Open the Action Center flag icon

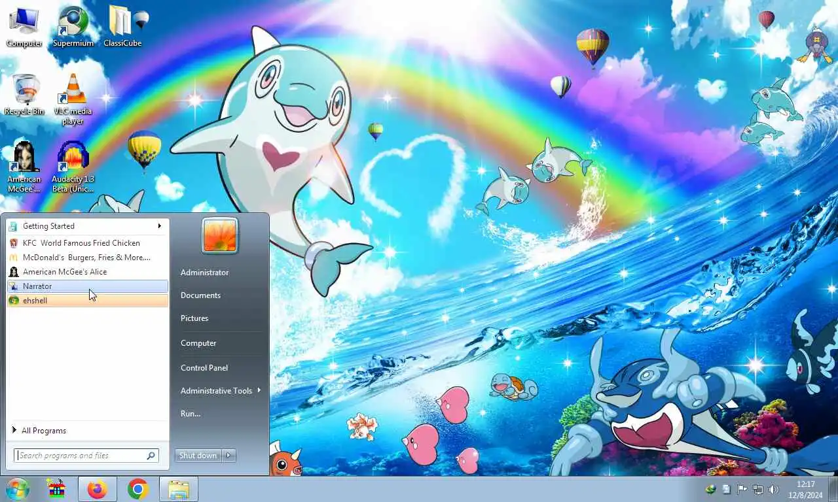(742, 489)
